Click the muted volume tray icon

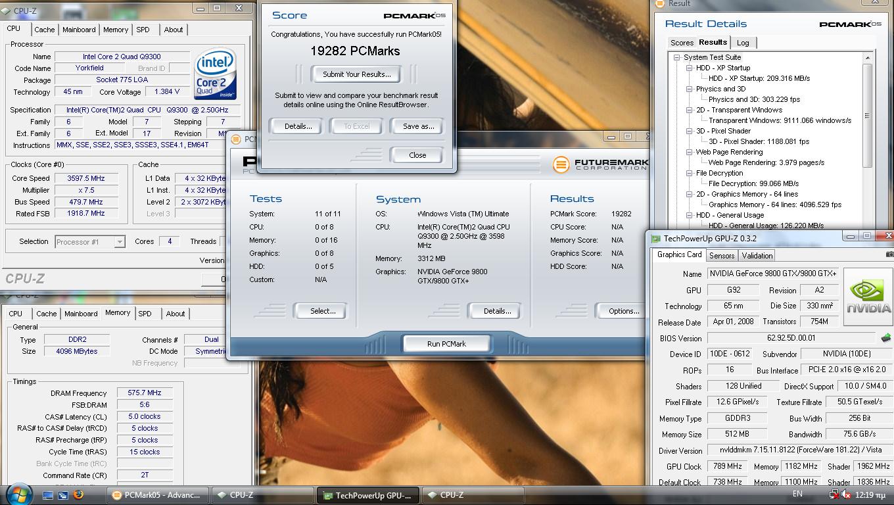point(846,495)
